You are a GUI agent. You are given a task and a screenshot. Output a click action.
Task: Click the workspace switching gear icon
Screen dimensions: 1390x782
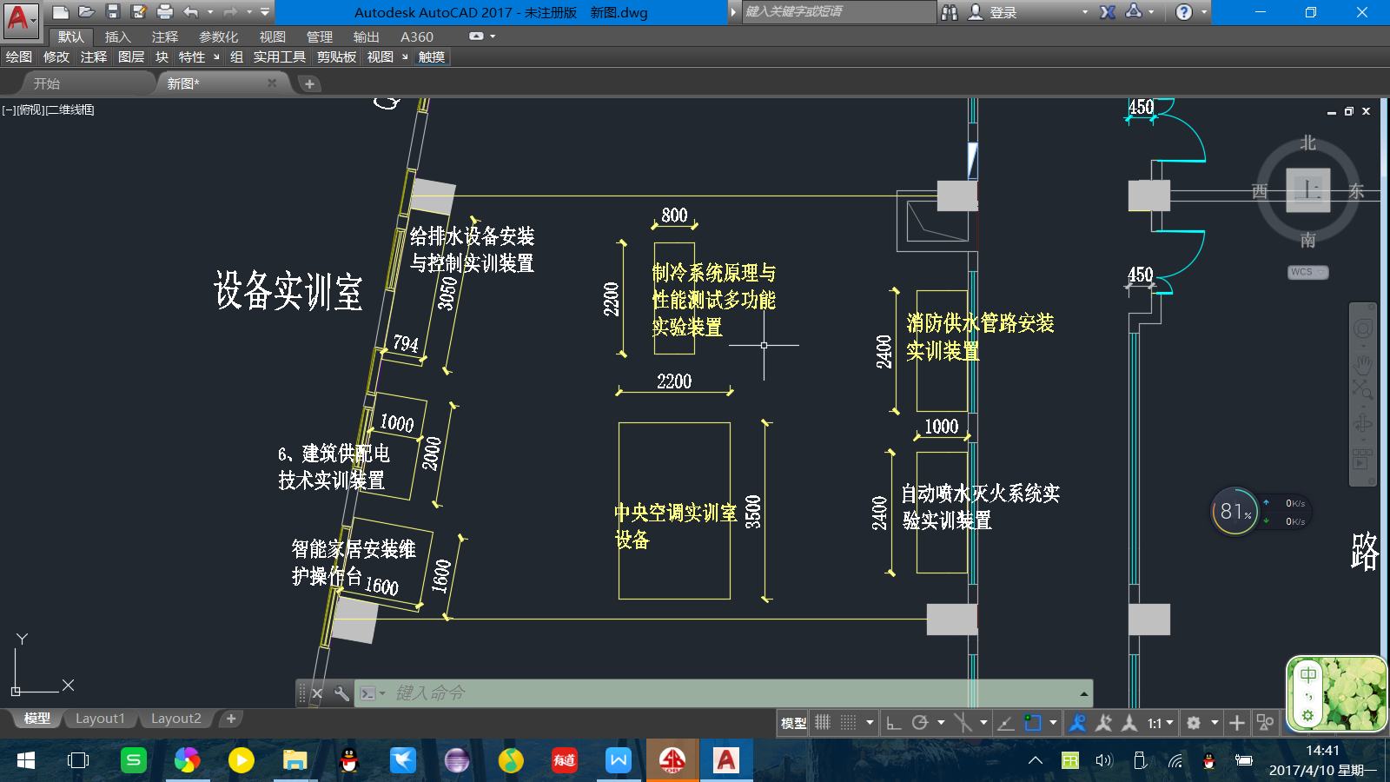1194,723
